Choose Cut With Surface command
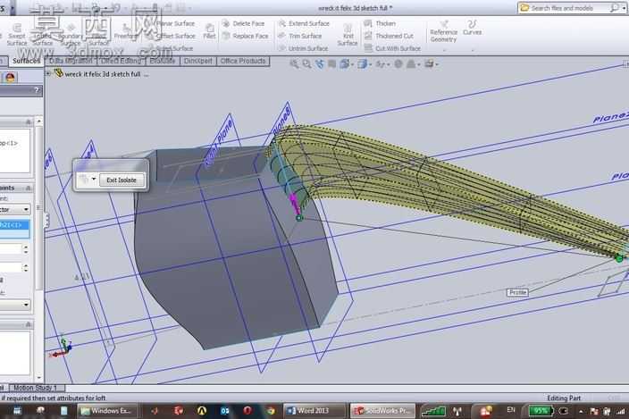Screen dimensions: 629x419 (393, 48)
